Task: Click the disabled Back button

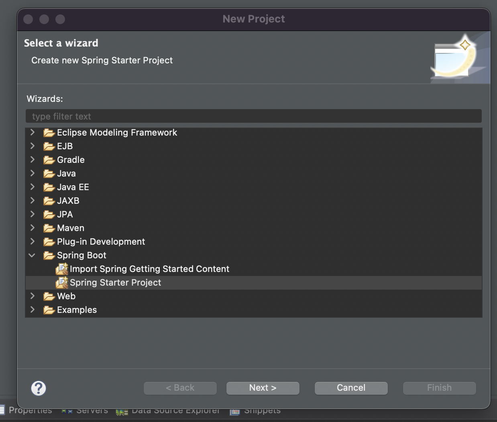Action: point(180,388)
